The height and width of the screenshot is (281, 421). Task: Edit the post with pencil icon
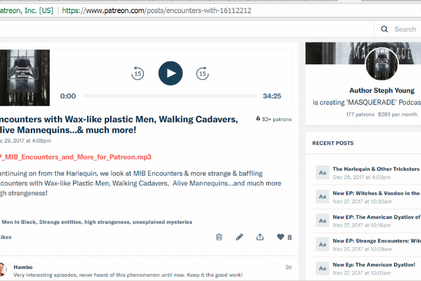coord(240,237)
